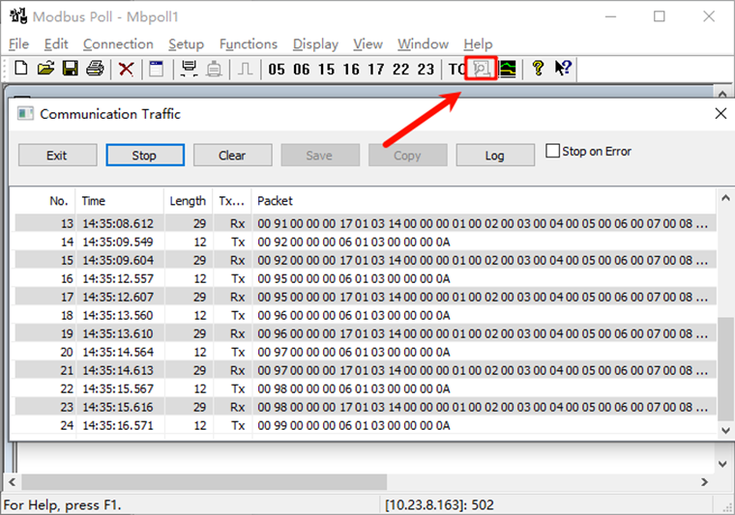Enable the Stop on Error checkbox
The width and height of the screenshot is (735, 515).
coord(552,151)
